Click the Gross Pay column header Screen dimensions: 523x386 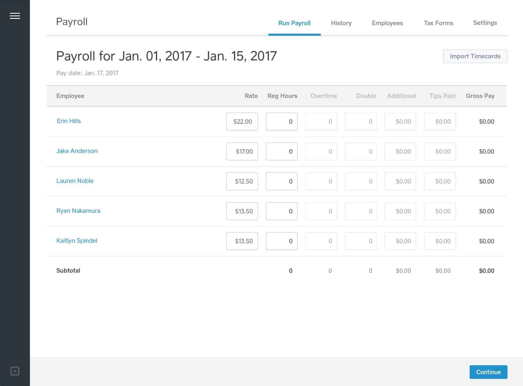480,96
